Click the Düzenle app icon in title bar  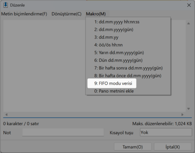(5, 5)
